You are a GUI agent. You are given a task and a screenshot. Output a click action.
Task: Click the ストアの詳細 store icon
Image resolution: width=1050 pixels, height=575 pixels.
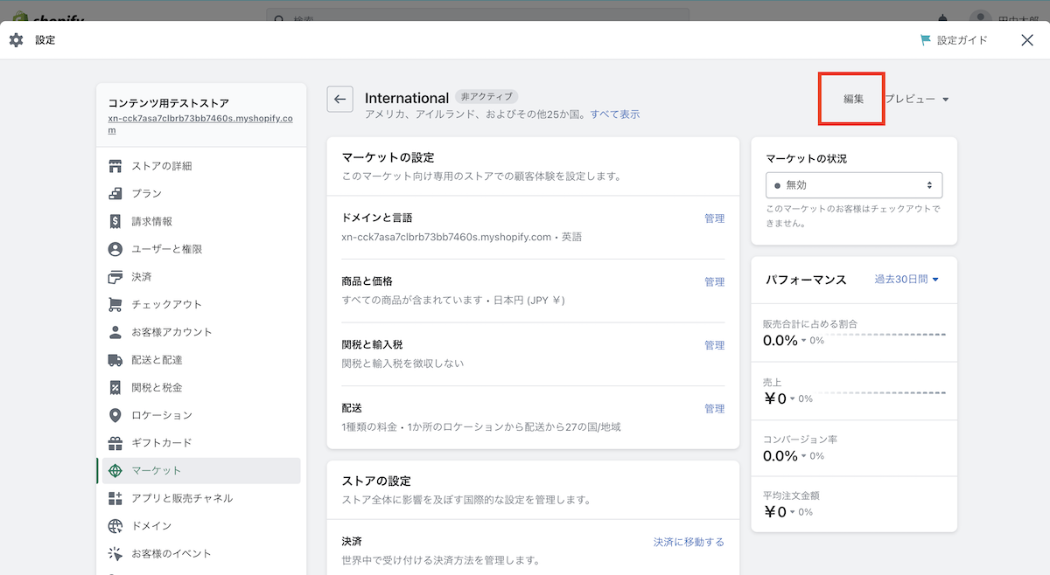pyautogui.click(x=115, y=166)
